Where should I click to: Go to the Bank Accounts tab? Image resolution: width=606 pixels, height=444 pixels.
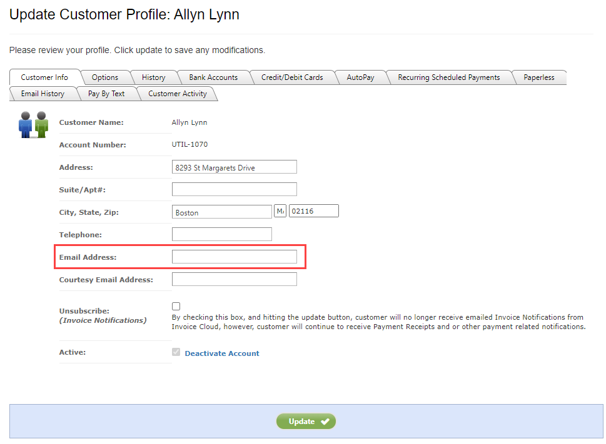(213, 77)
